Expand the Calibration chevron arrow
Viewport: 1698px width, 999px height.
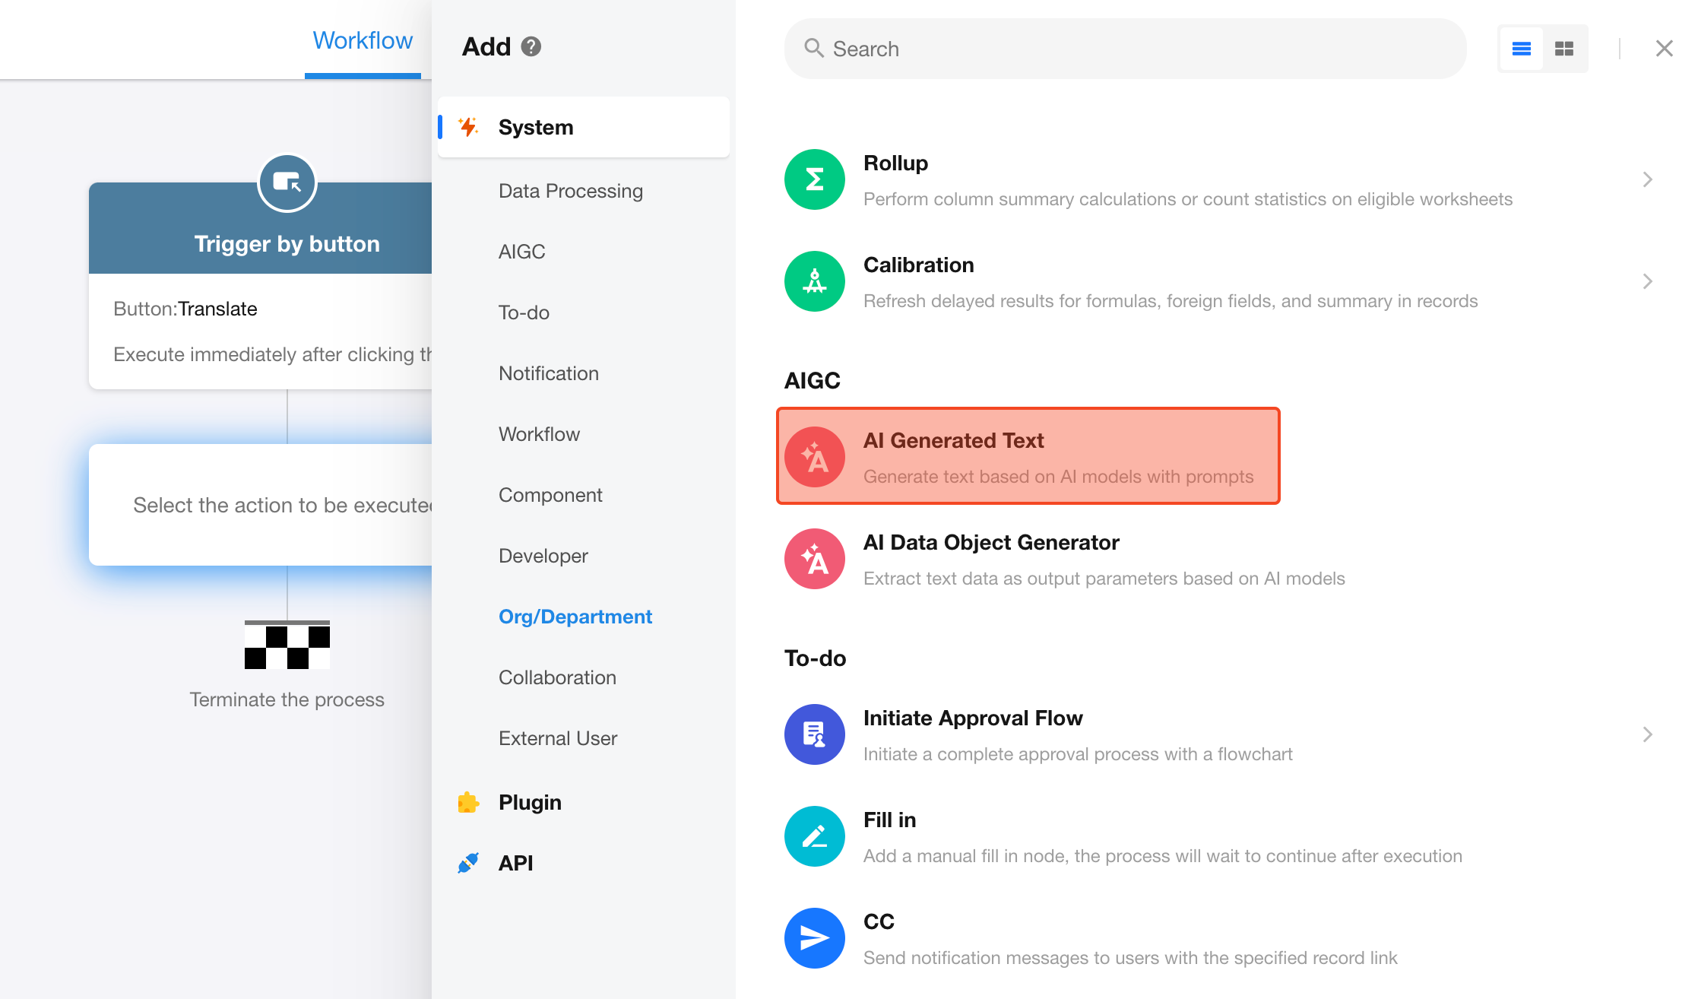(1647, 281)
